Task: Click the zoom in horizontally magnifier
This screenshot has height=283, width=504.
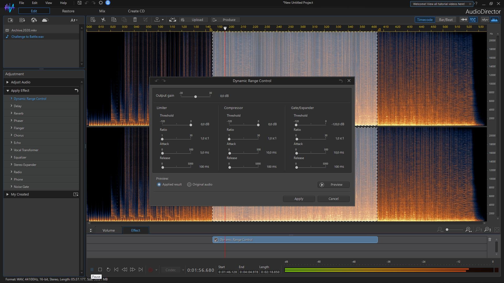Action: click(x=468, y=230)
